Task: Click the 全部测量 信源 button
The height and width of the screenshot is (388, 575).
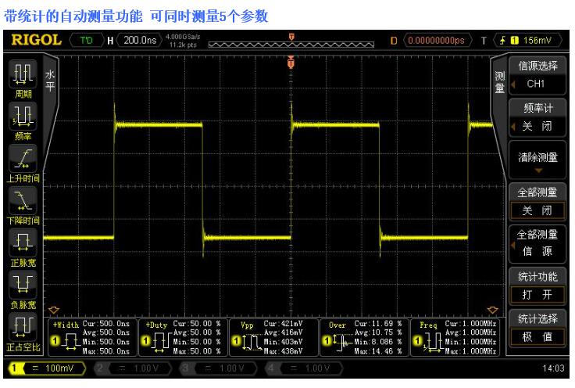Action: tap(537, 243)
